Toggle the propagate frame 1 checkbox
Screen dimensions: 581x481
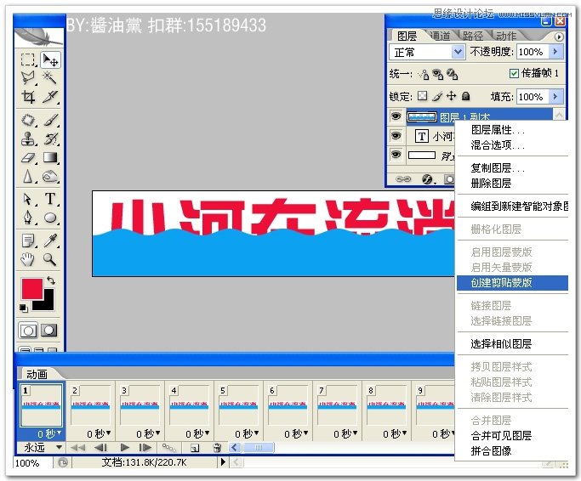(x=514, y=73)
